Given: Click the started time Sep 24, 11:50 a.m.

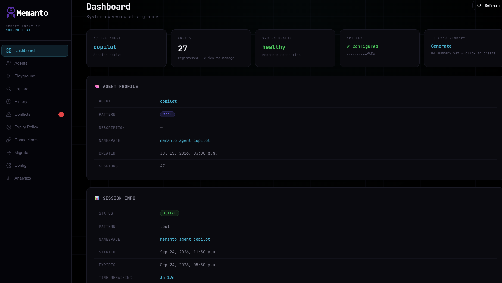Looking at the screenshot, I should [188, 252].
